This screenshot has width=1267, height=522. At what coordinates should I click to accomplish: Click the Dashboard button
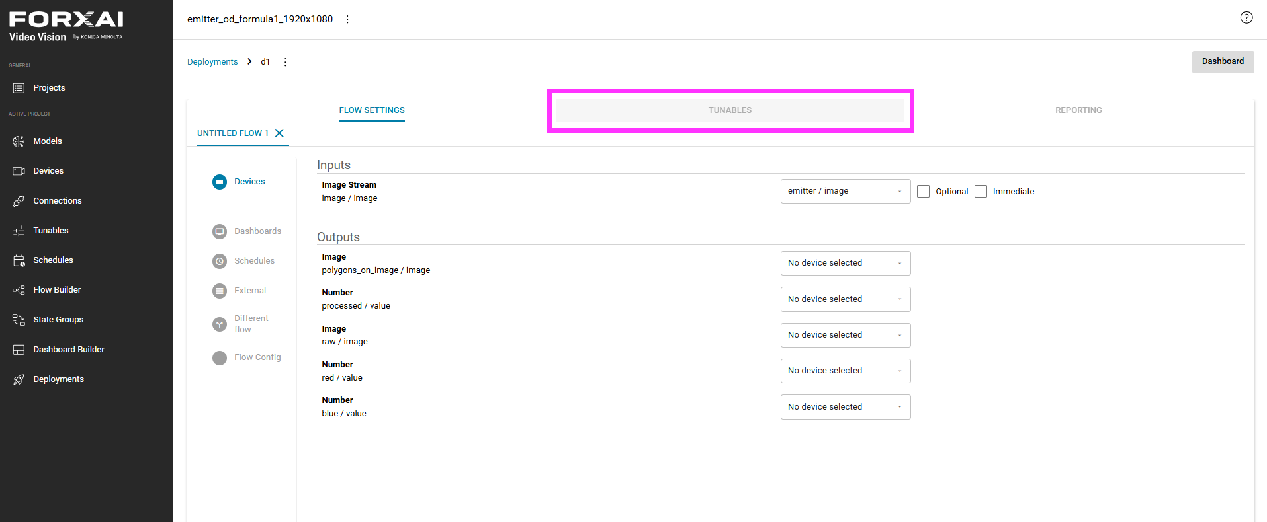[x=1223, y=61]
